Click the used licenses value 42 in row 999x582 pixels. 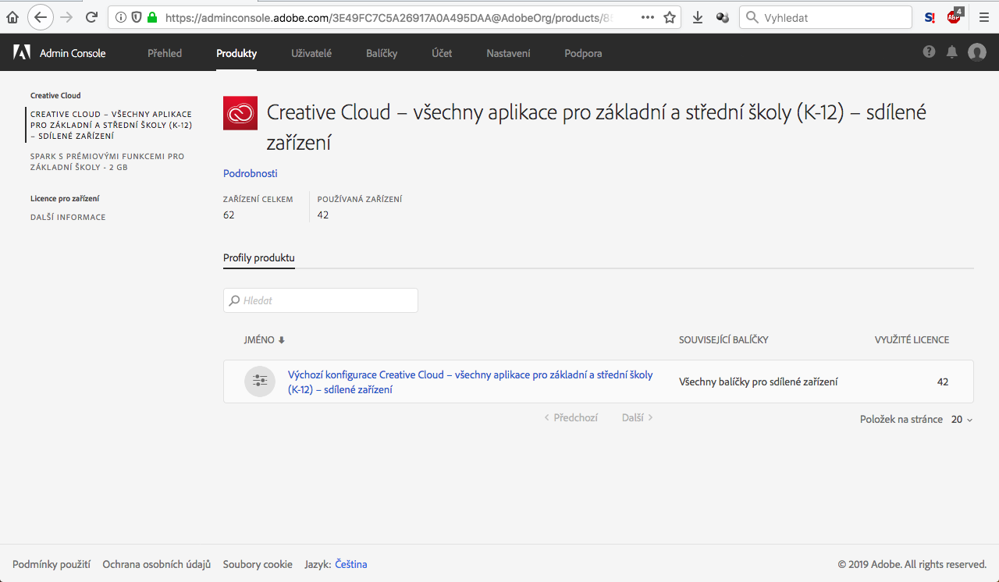tap(943, 381)
